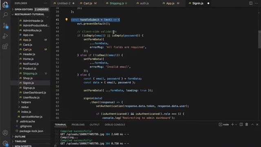261x147 pixels.
Task: Click unsaved dot on Signin.js tab
Action: [x=208, y=3]
